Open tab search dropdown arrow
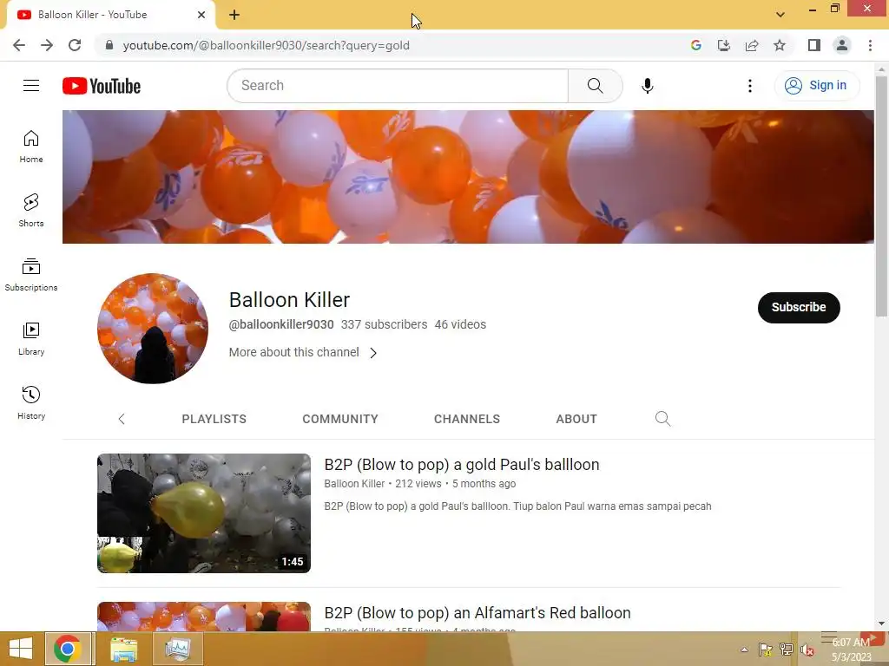 click(x=780, y=15)
